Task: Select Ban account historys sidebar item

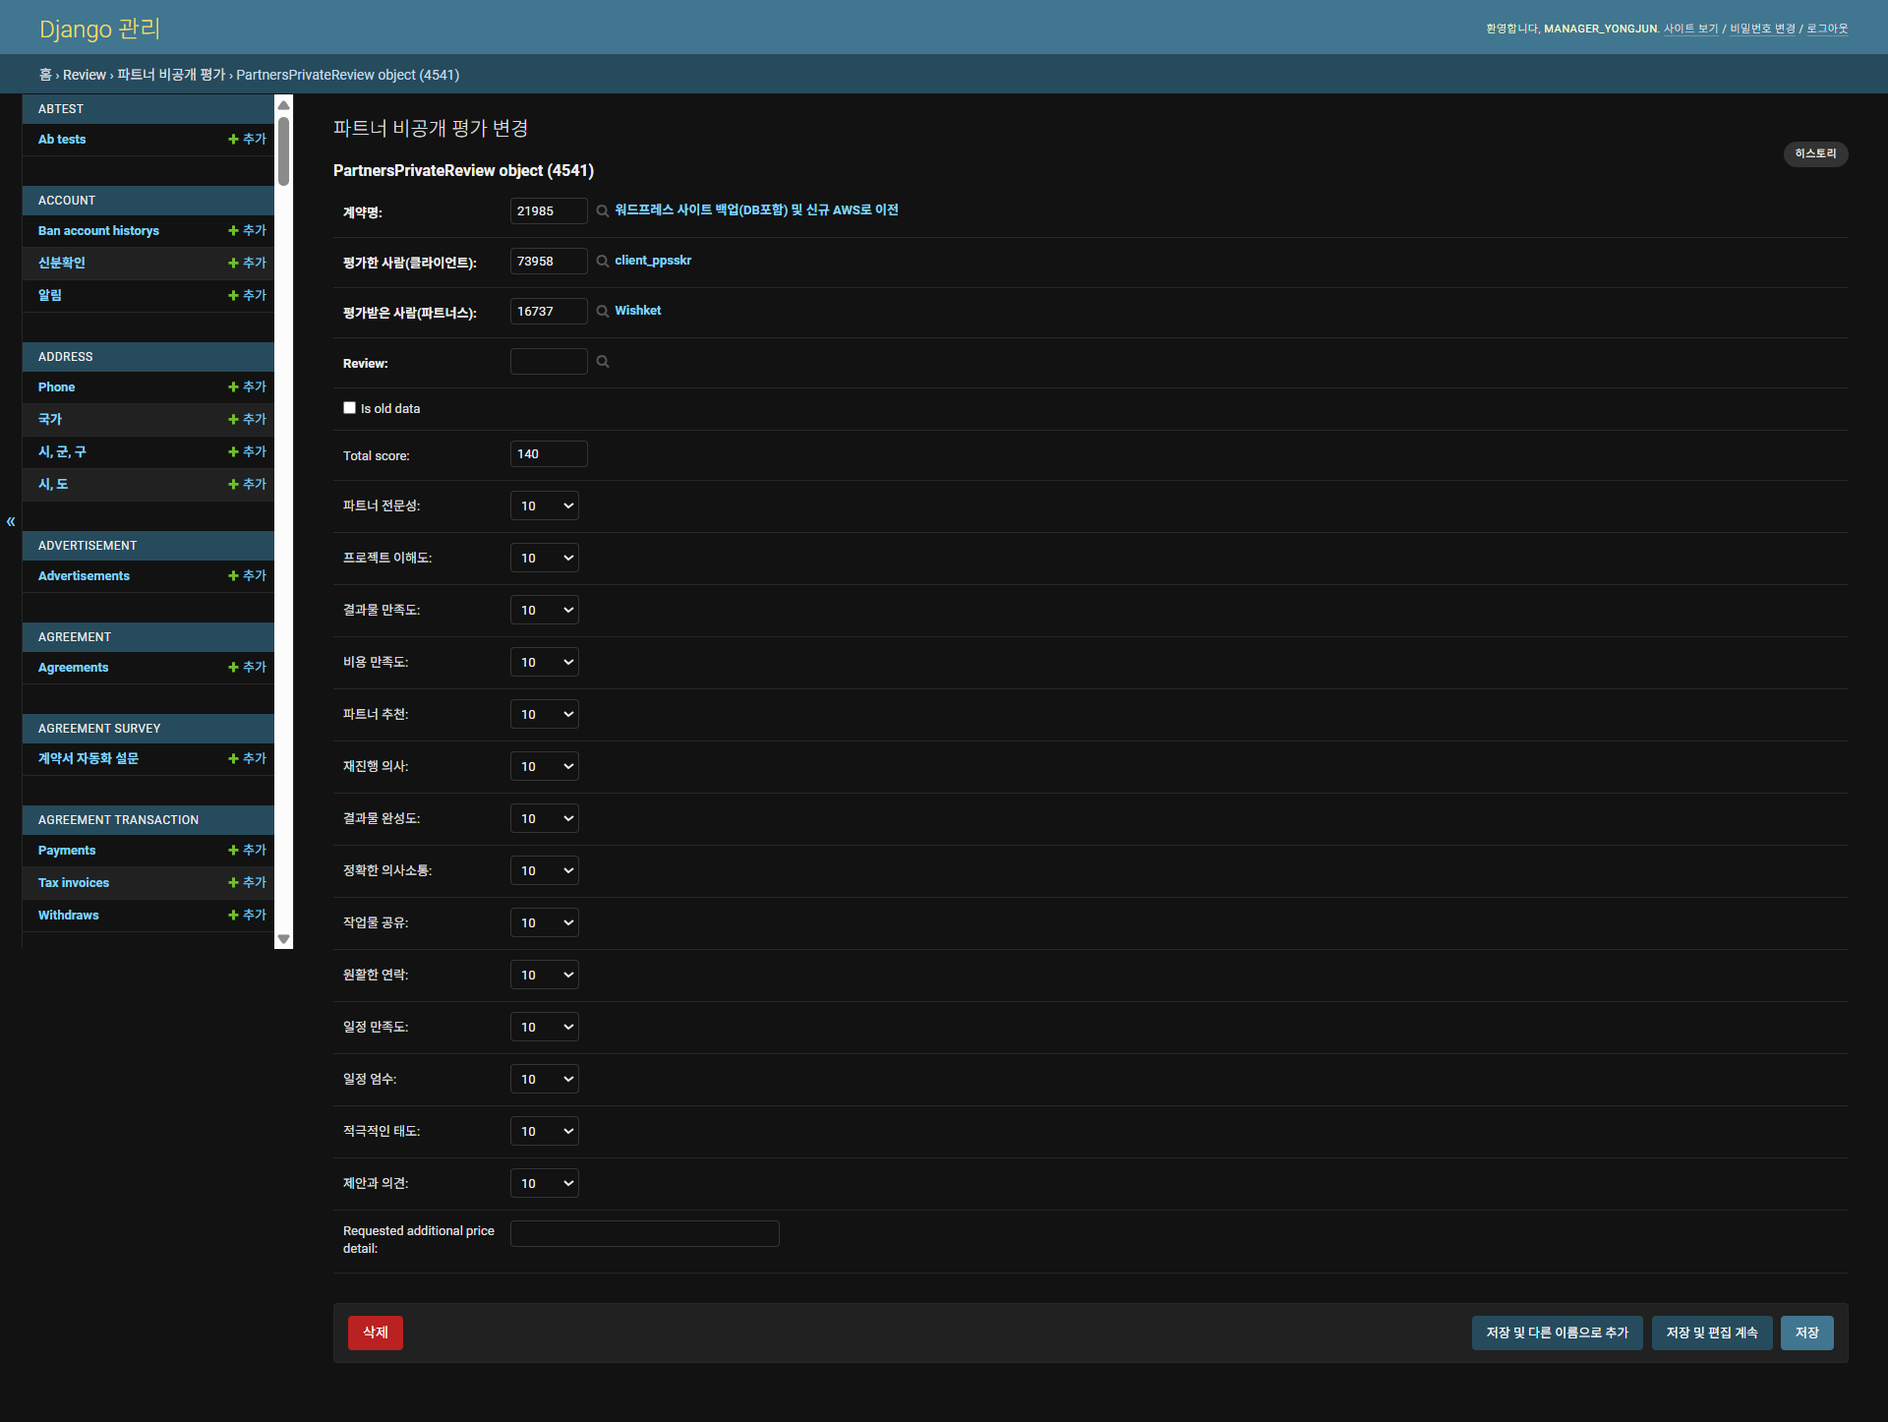Action: click(98, 231)
